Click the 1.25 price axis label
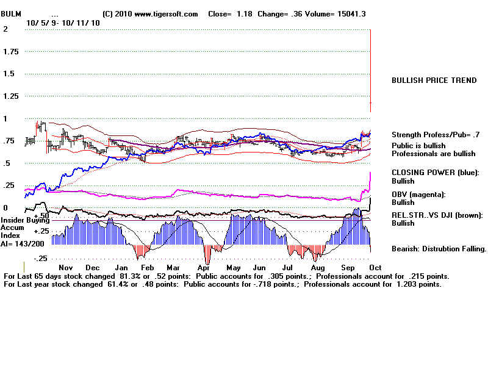488x366 pixels. coord(11,96)
